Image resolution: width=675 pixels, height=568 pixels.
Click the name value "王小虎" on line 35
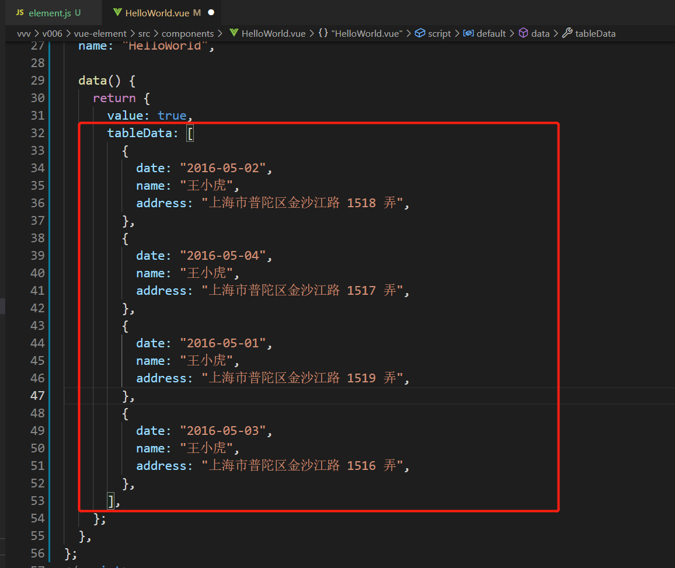pos(207,186)
